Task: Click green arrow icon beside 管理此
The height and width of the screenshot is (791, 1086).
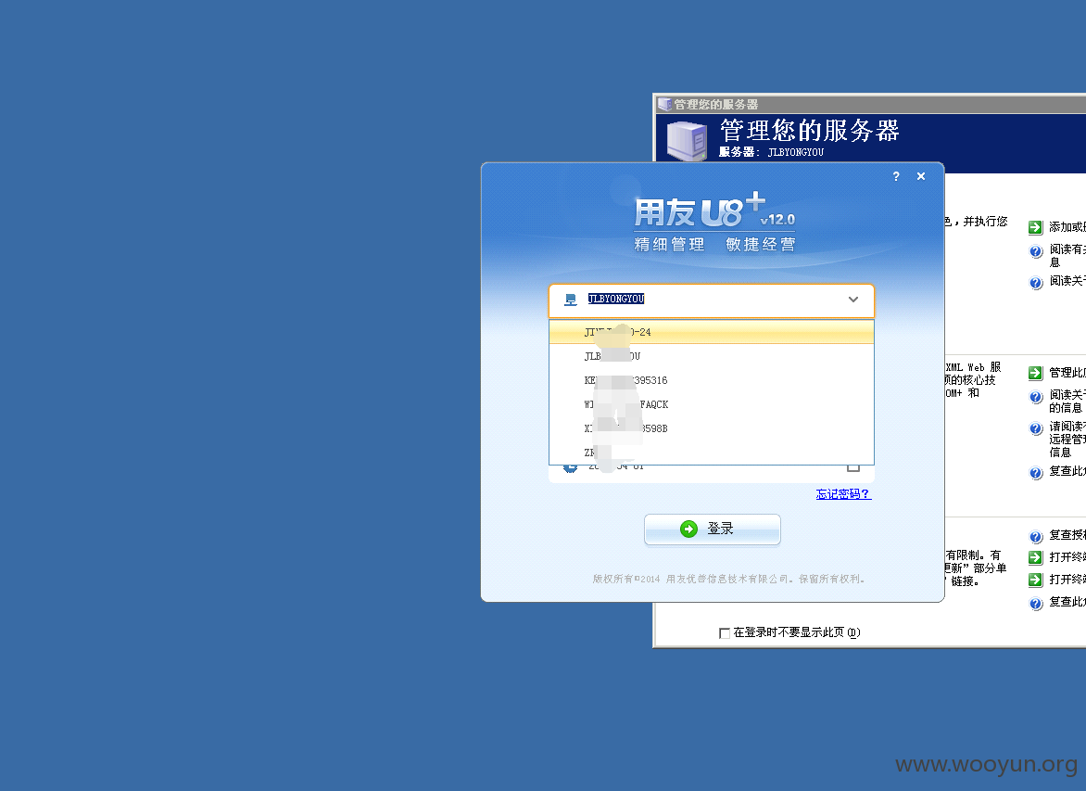Action: [1035, 373]
